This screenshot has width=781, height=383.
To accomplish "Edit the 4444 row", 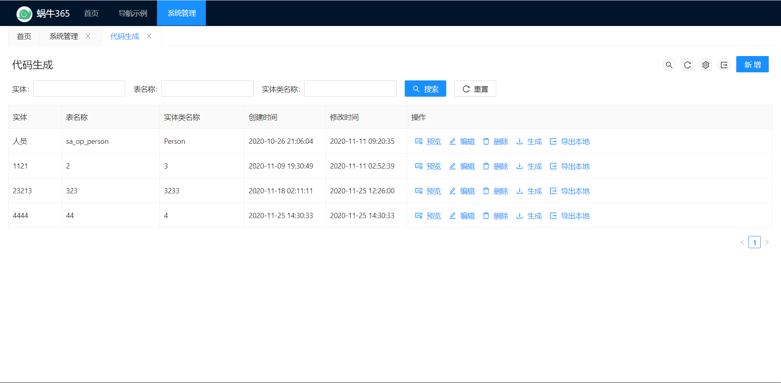I will click(x=462, y=216).
